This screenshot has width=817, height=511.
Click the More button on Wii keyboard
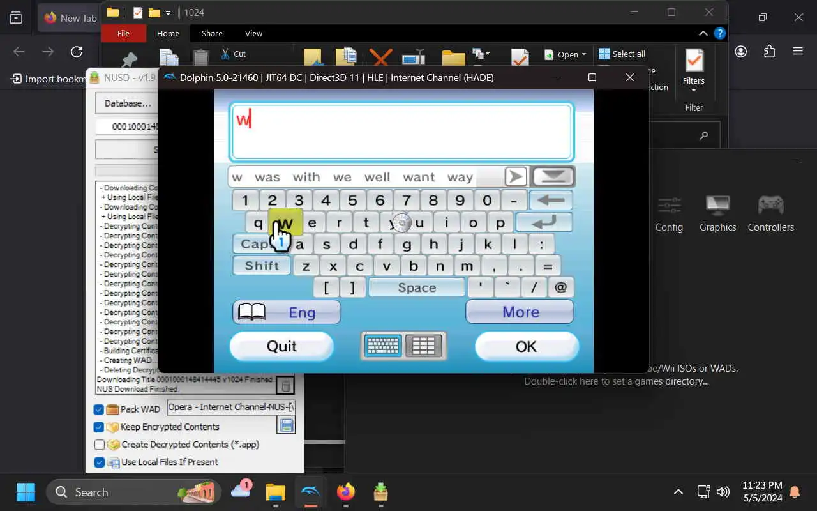pyautogui.click(x=520, y=312)
